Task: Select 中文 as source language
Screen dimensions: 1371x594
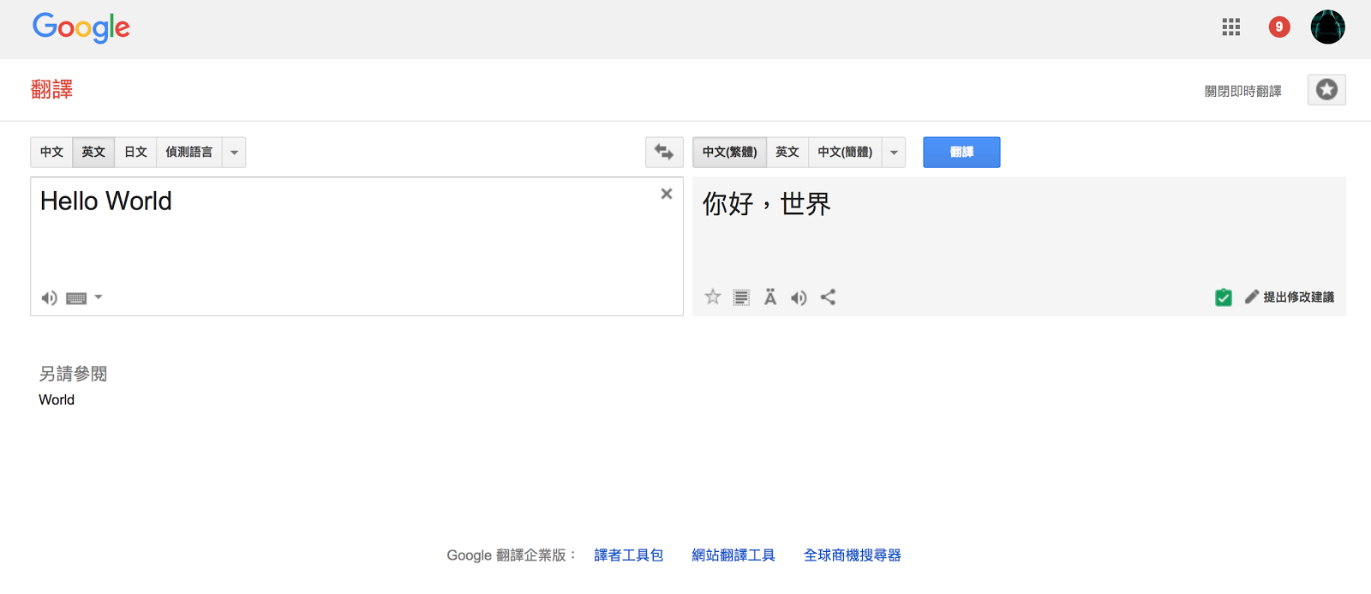Action: coord(51,153)
